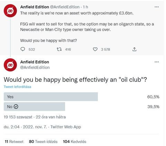Click the first tweet's Anfield Edition avatar
The width and height of the screenshot is (166, 146).
pyautogui.click(x=10, y=11)
